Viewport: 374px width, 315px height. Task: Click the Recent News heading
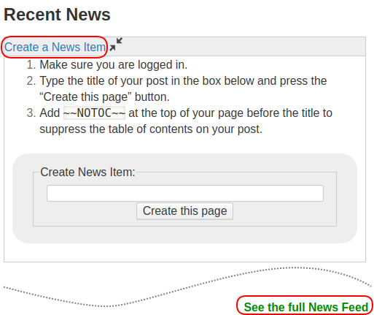(57, 15)
